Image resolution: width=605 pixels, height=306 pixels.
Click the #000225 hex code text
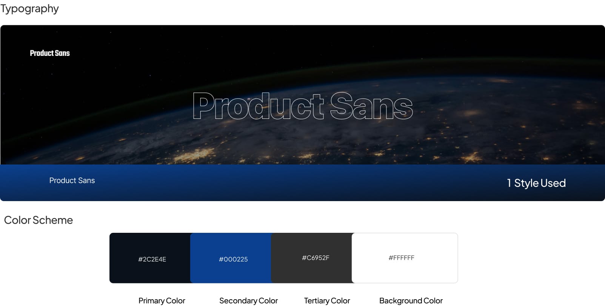point(233,259)
